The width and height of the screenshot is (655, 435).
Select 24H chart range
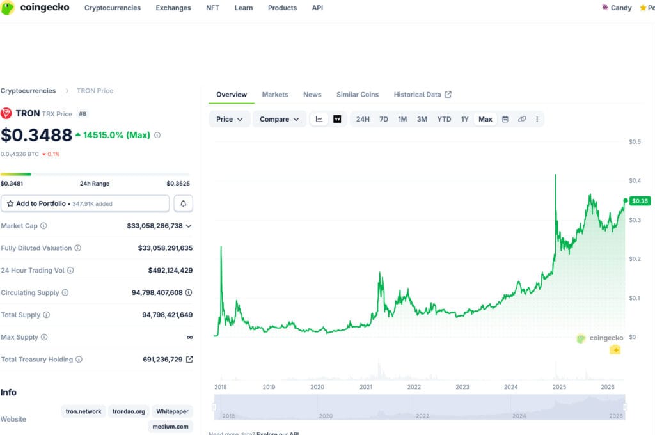(363, 119)
